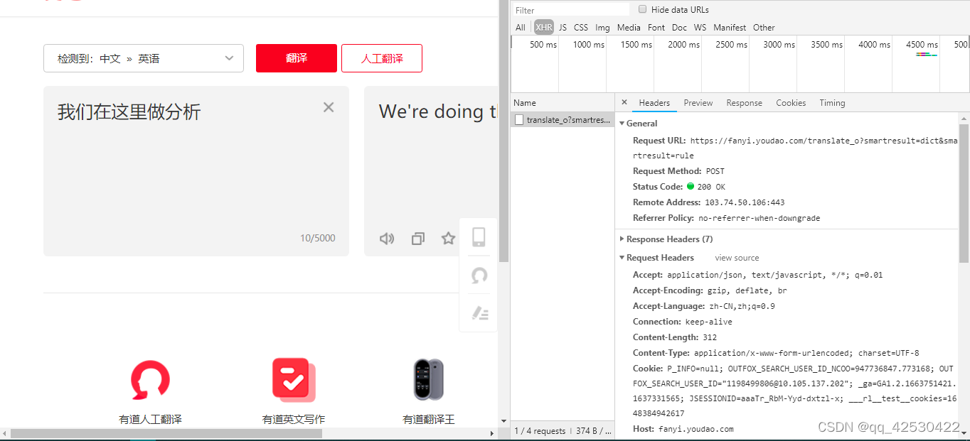
Task: Click the page vertical scrollbar thumb
Action: [503, 131]
